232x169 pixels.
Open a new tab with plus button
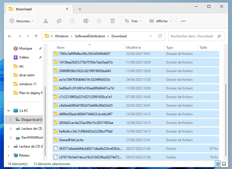point(80,9)
